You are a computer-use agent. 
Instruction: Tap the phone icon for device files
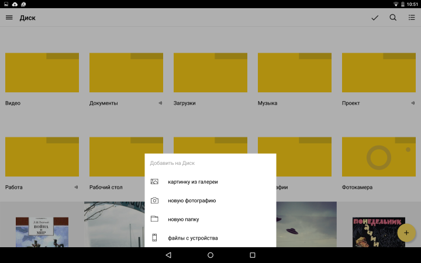(x=154, y=237)
